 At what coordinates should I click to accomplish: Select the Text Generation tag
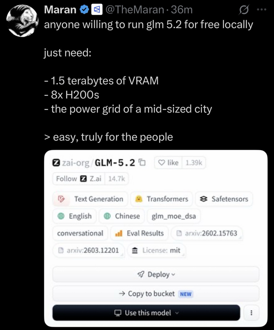(x=90, y=199)
